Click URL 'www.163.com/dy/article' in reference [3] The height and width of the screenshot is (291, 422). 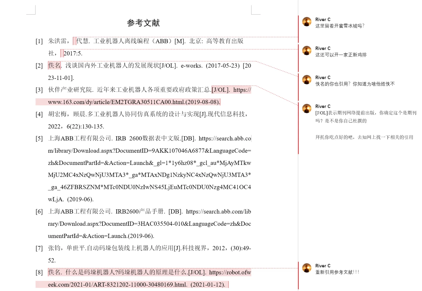click(x=78, y=102)
